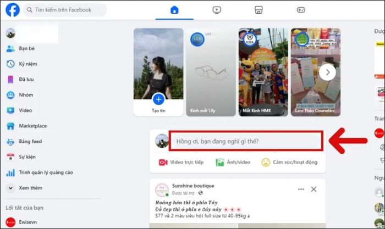Click the Bảng feed label
Viewport: 385px width, 229px height.
[x=30, y=142]
